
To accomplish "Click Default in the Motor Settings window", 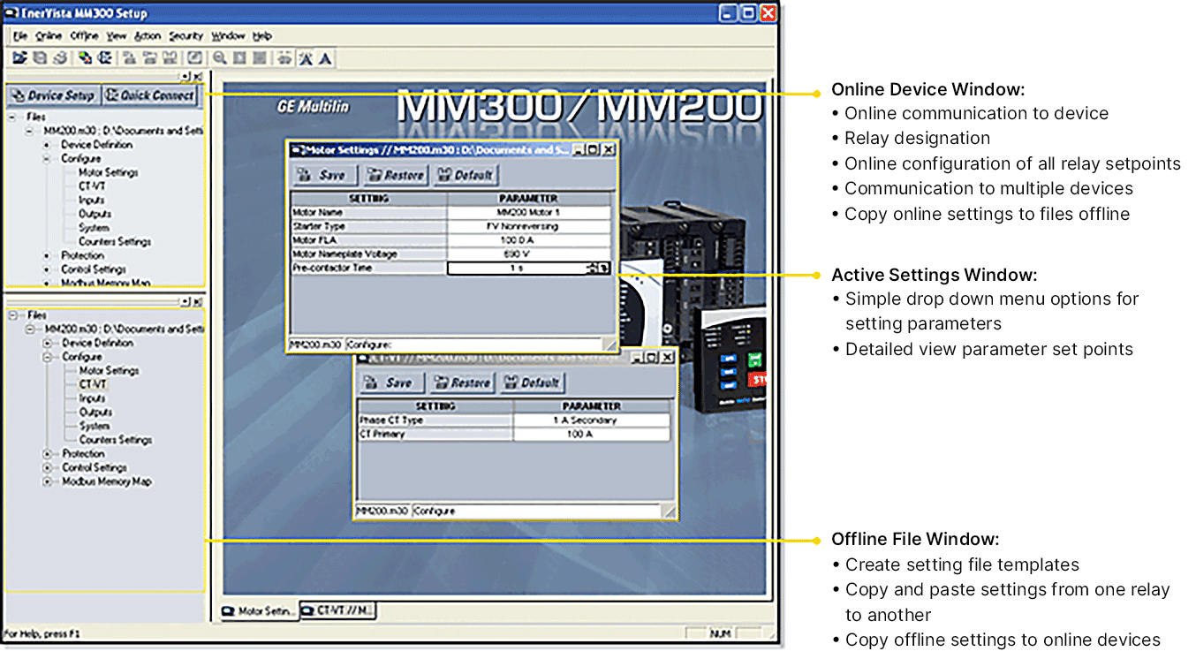I will pos(466,175).
